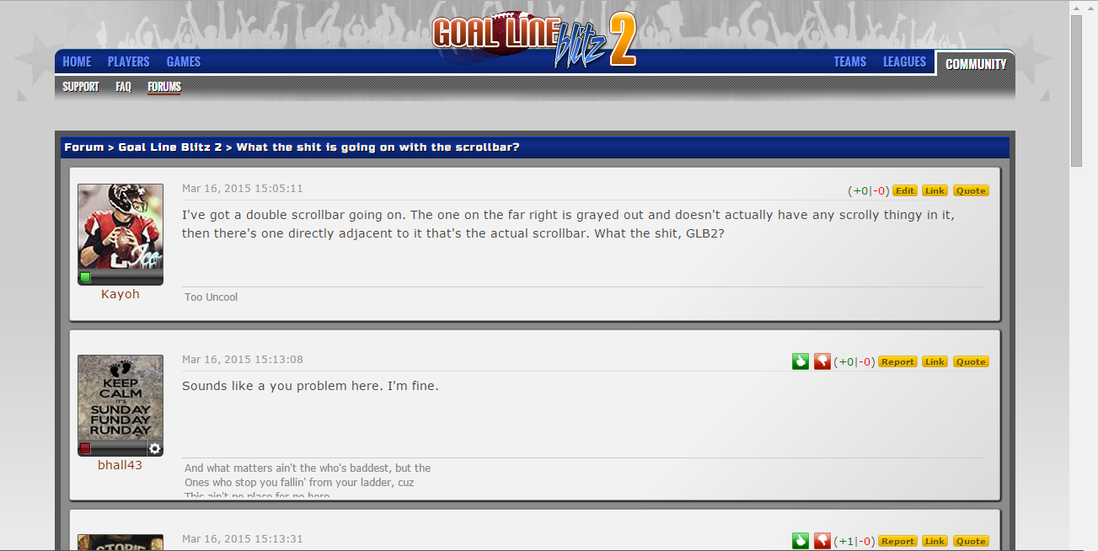Upvote bhall43's post with green thumbs-up
This screenshot has height=551, width=1098.
point(800,361)
